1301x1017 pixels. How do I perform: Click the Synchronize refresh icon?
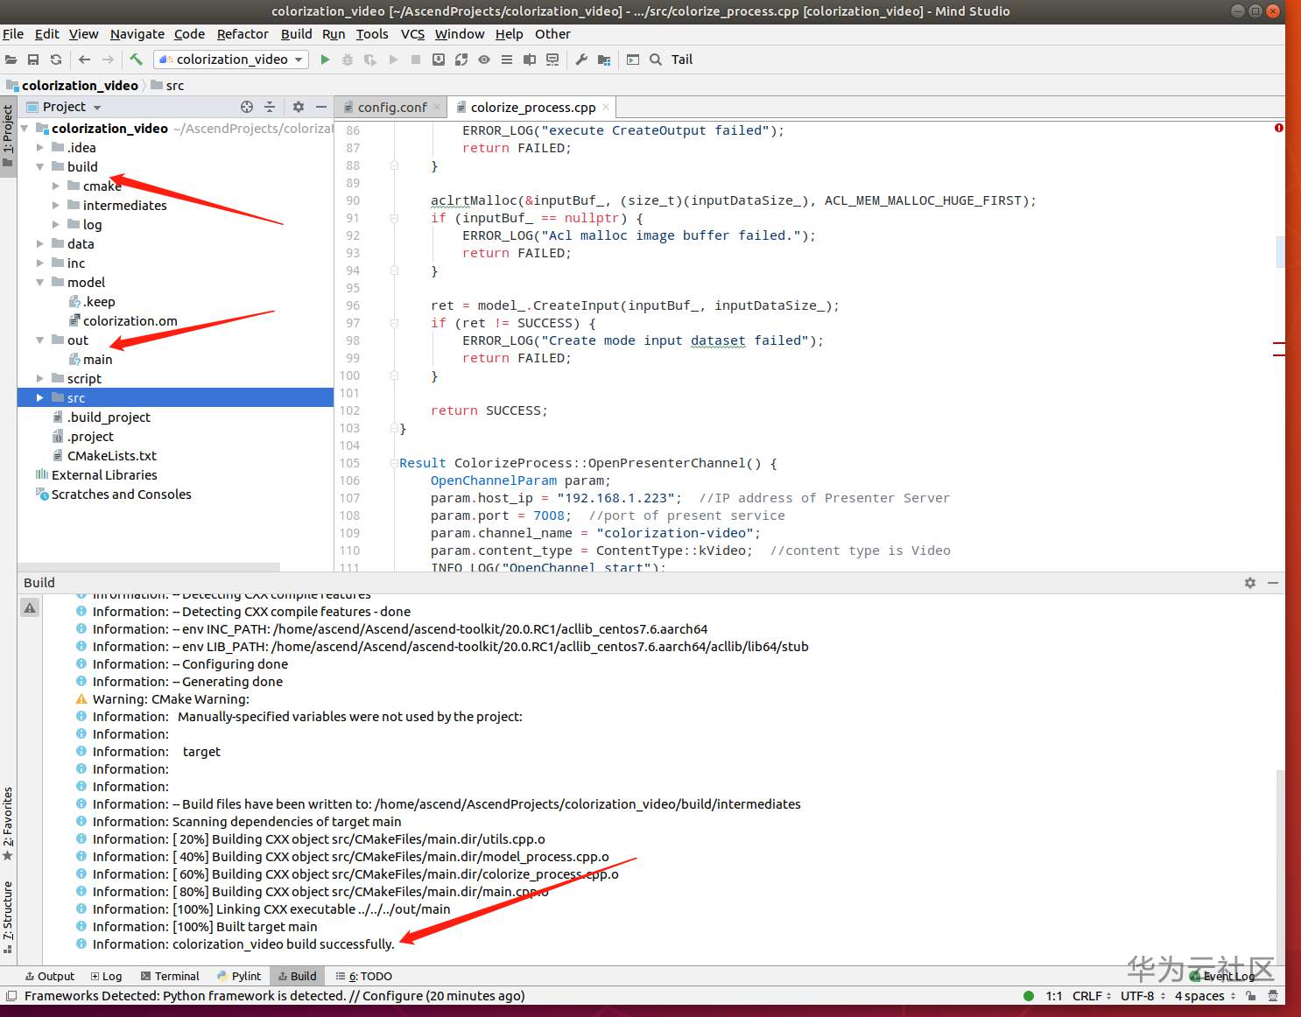click(x=56, y=60)
